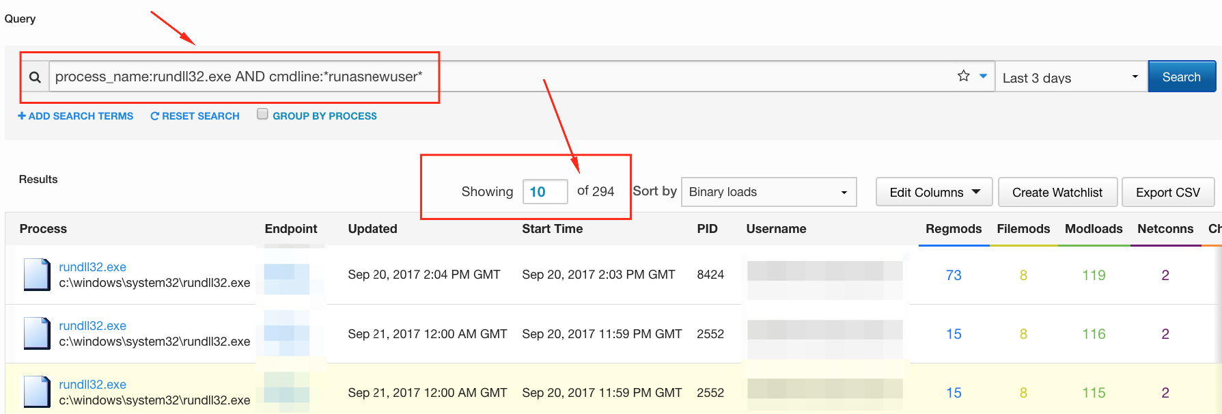Click file icon of second rundll32.exe row
1222x414 pixels.
[37, 333]
